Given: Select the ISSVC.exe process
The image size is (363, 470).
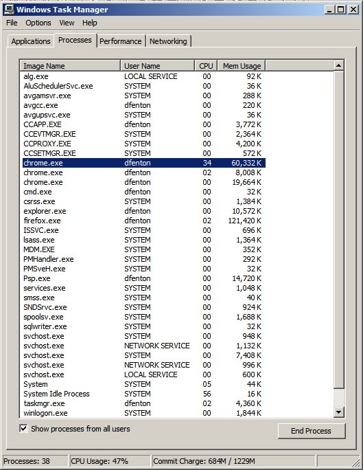Looking at the screenshot, I should tap(144, 230).
